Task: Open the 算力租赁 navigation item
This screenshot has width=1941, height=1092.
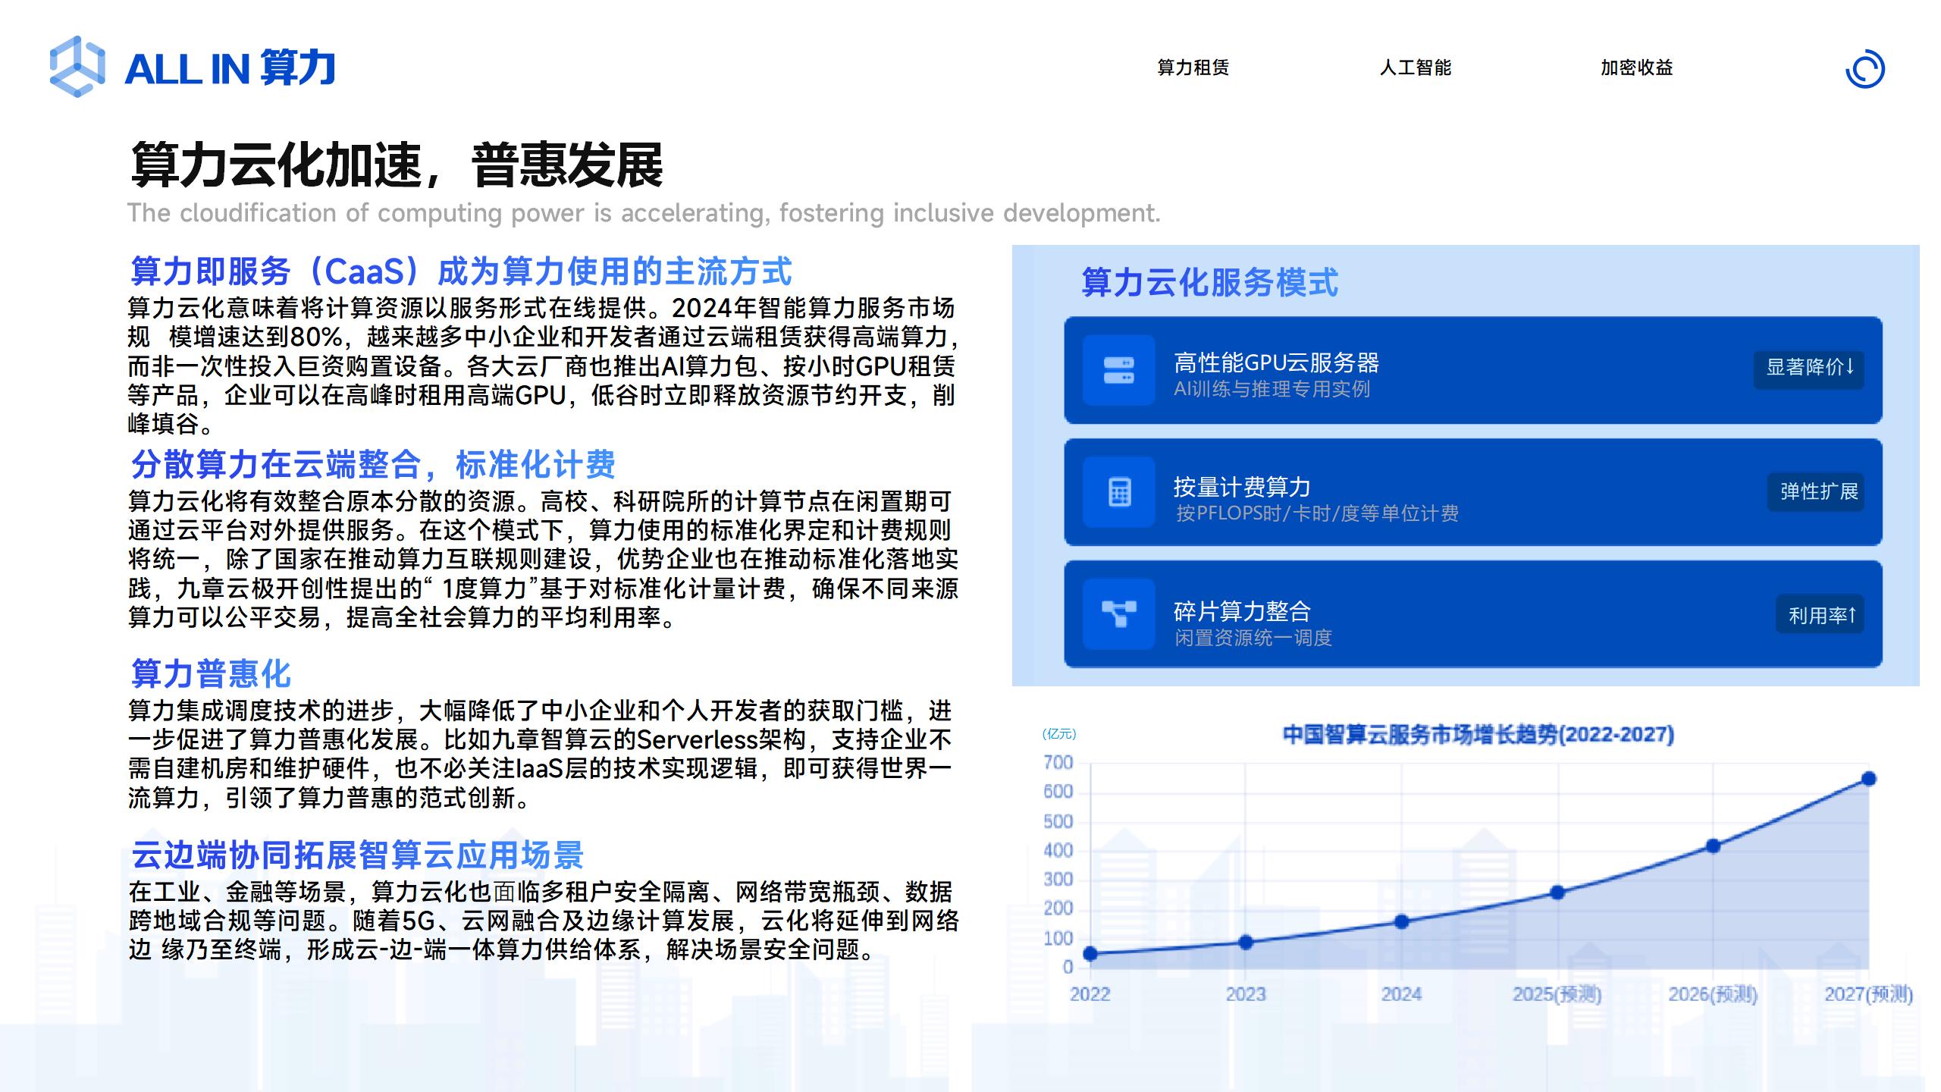Action: [1193, 67]
